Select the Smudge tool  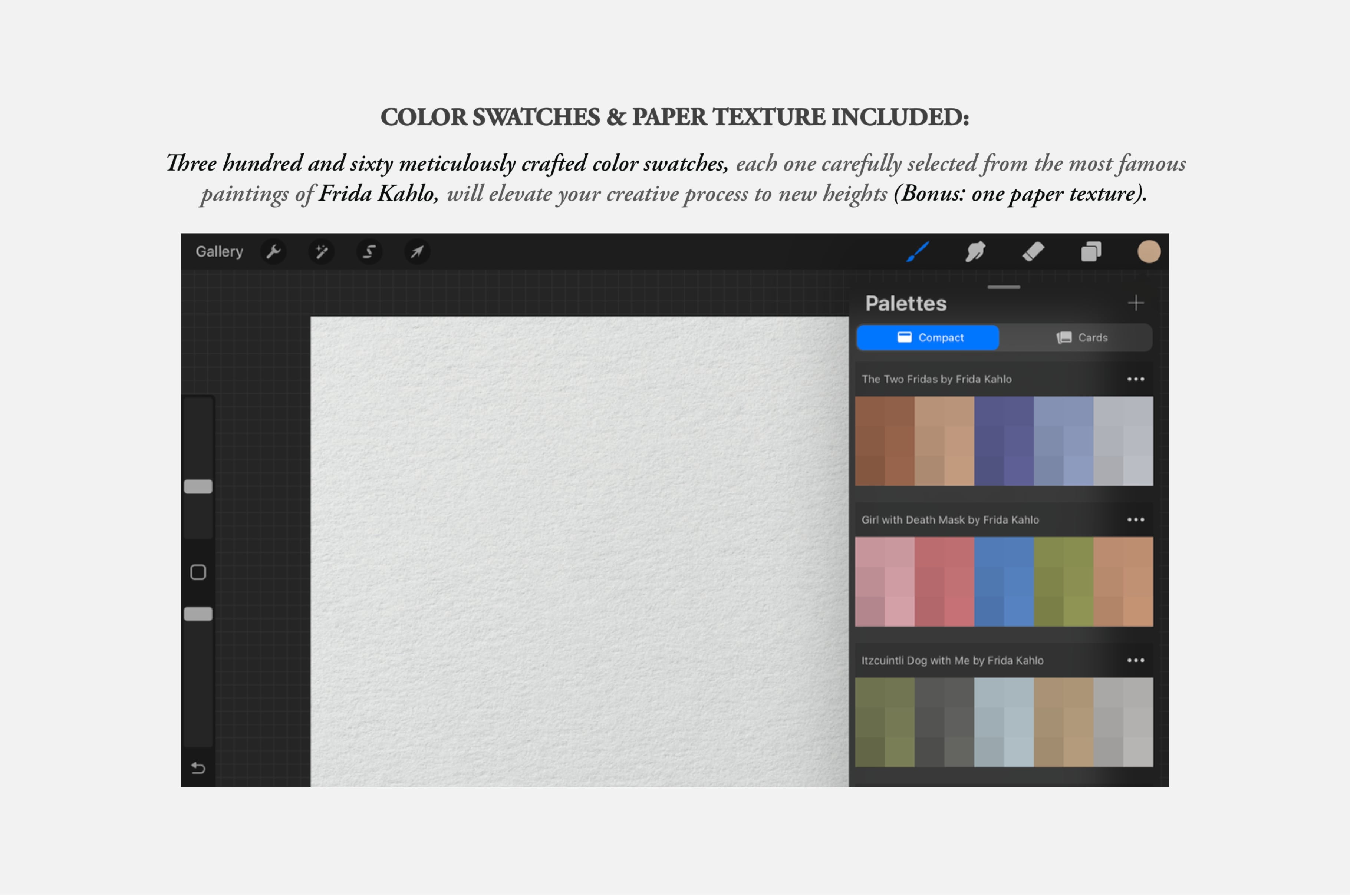click(x=975, y=252)
